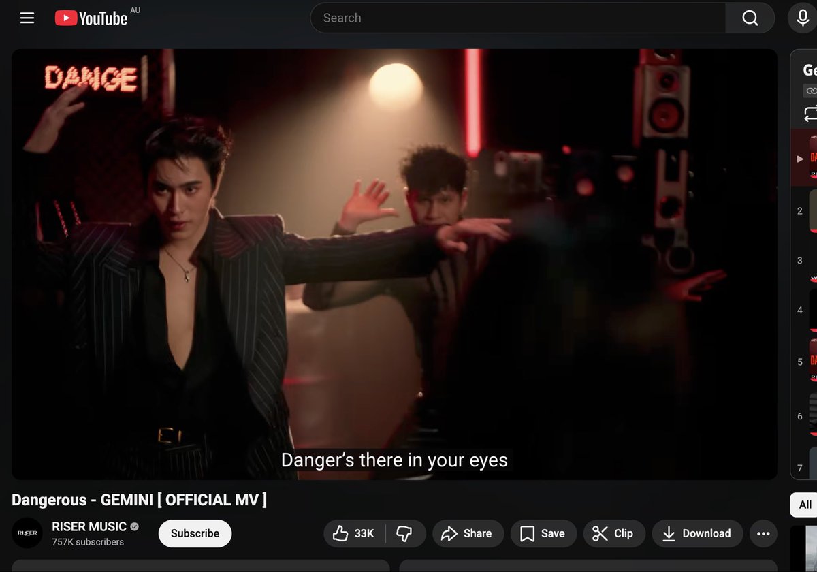Download the video

pos(697,533)
